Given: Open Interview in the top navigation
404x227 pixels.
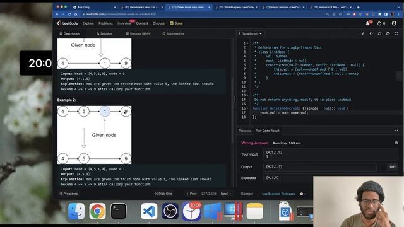Looking at the screenshot, I should (124, 23).
